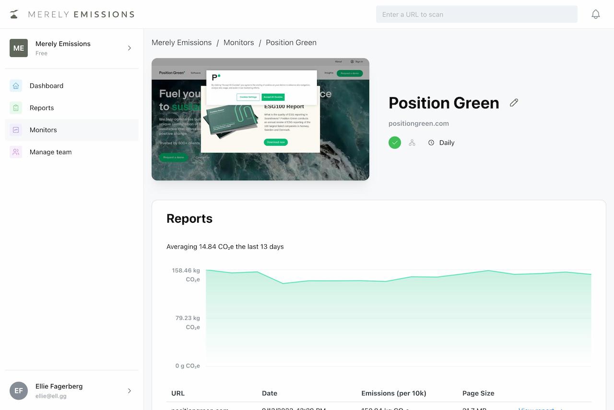Screen dimensions: 614x410
Task: Click the Reports clipboard icon
Action: click(16, 108)
